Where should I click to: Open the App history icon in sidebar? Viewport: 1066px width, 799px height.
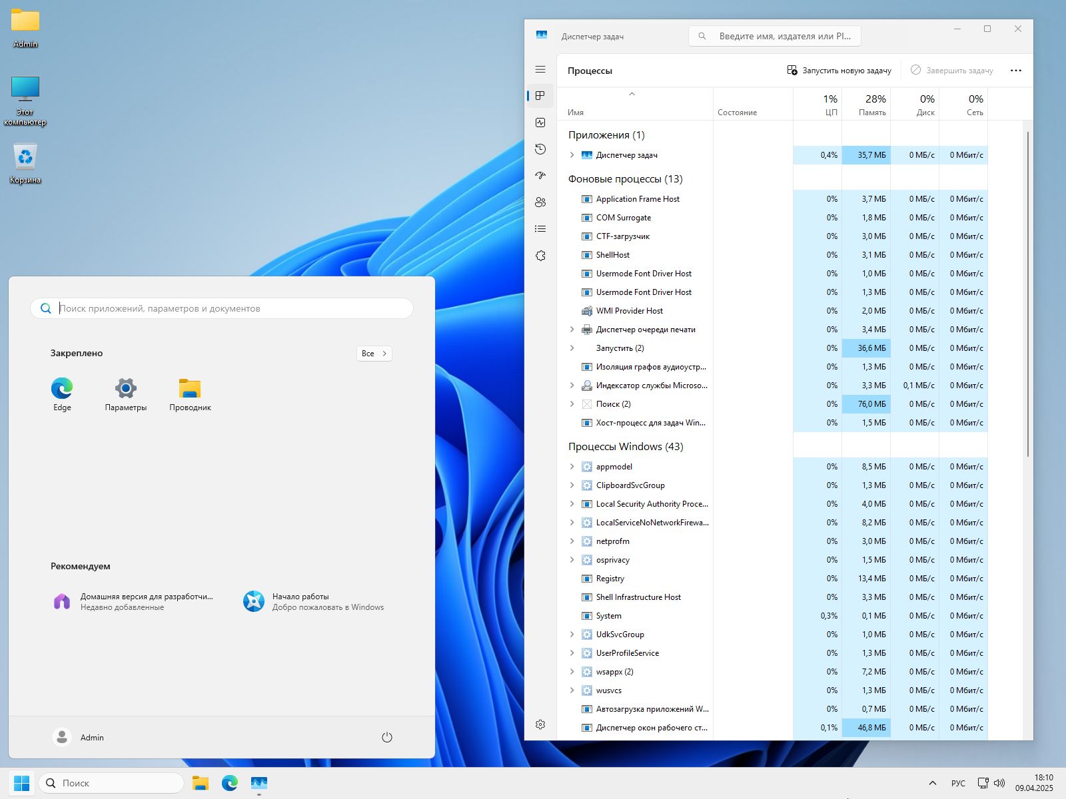coord(540,149)
